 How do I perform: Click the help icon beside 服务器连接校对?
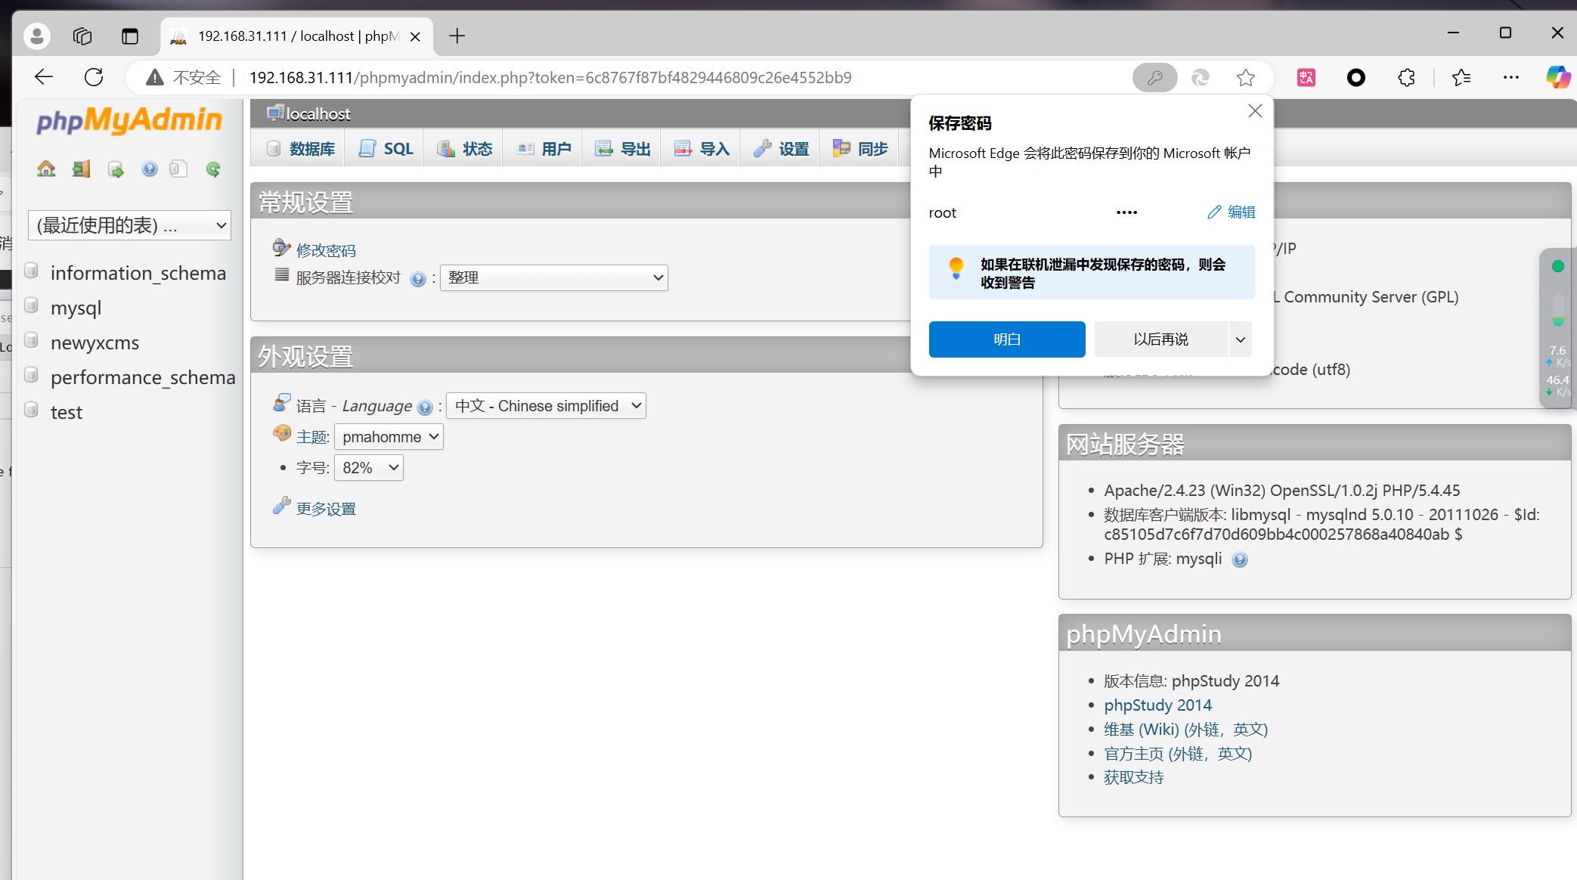[x=418, y=279]
